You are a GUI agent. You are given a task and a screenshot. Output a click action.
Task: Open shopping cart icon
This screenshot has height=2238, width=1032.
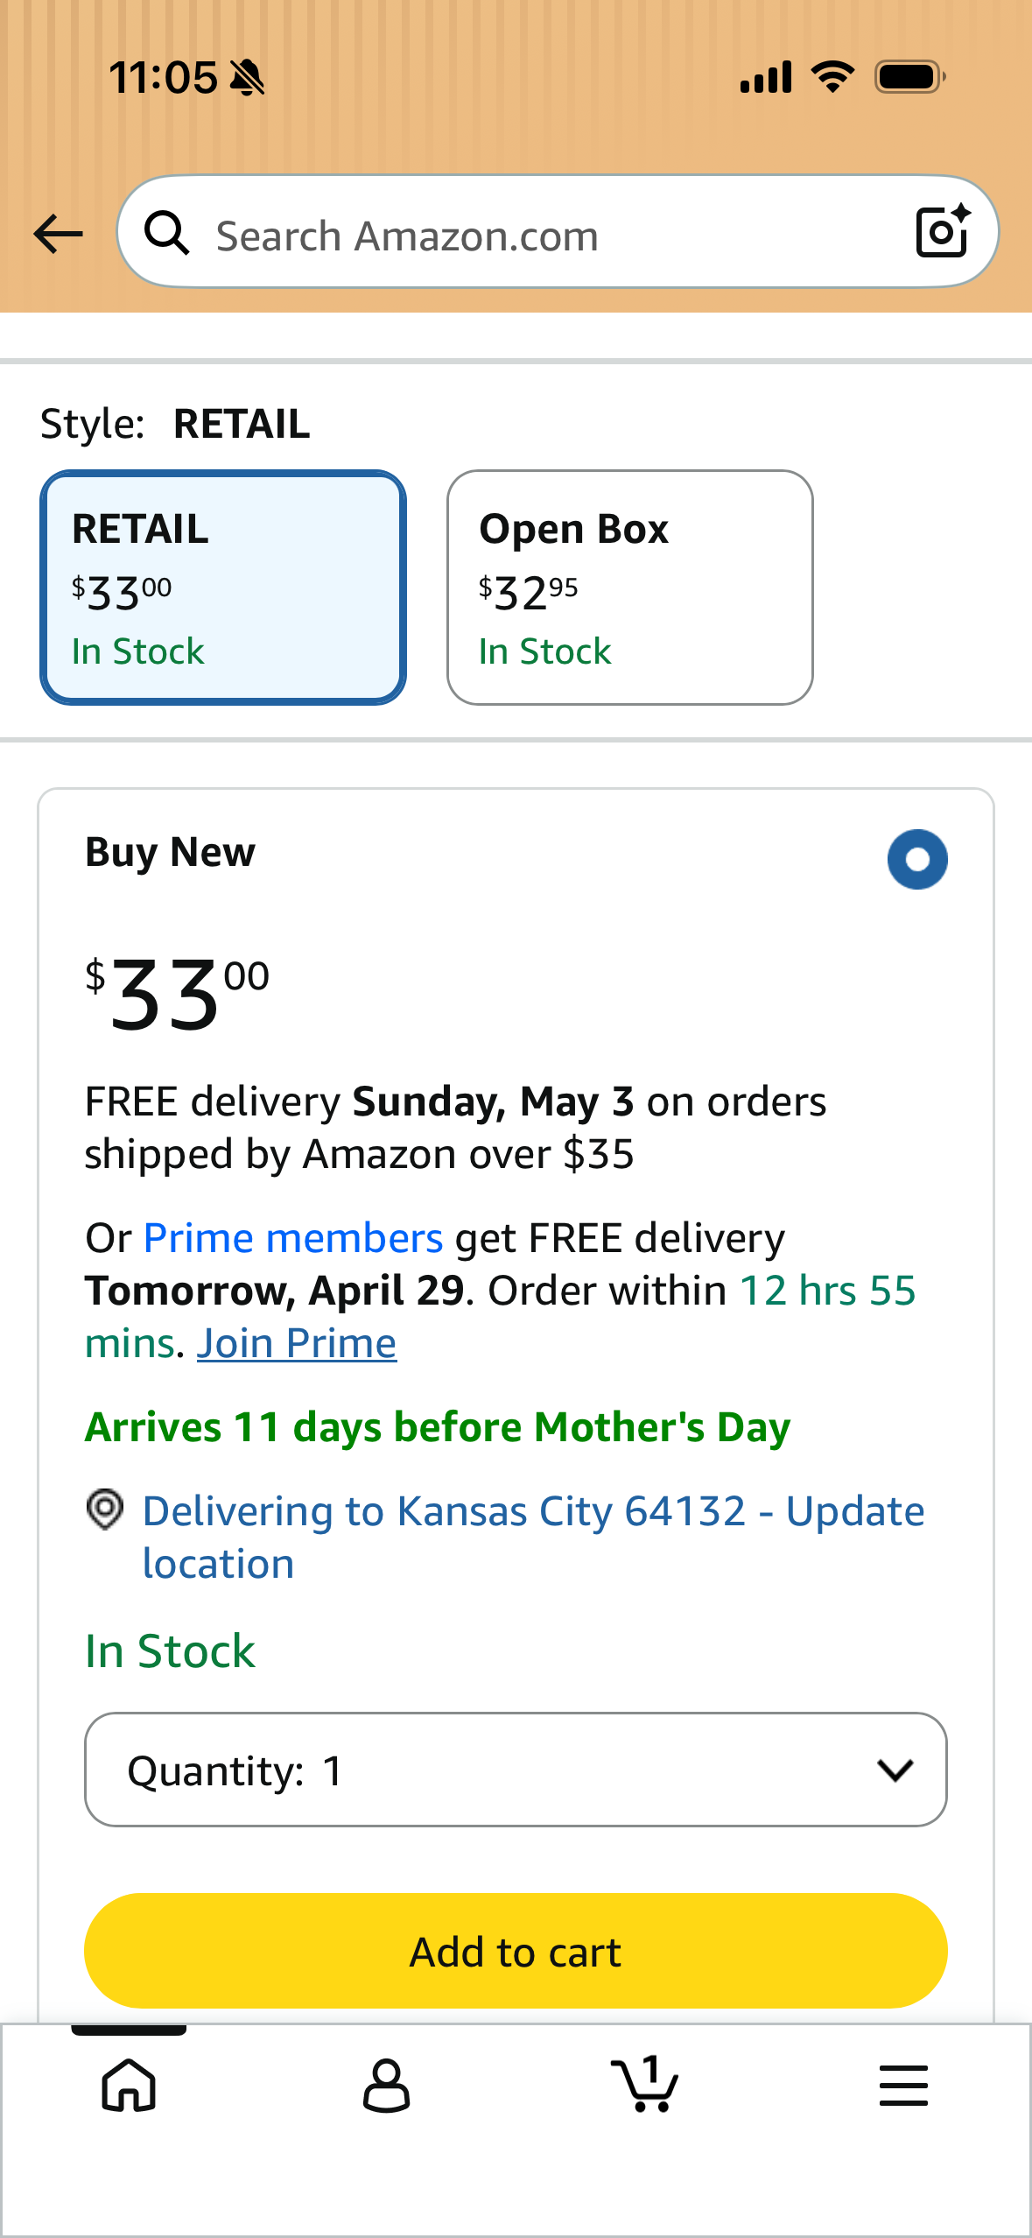pyautogui.click(x=644, y=2084)
